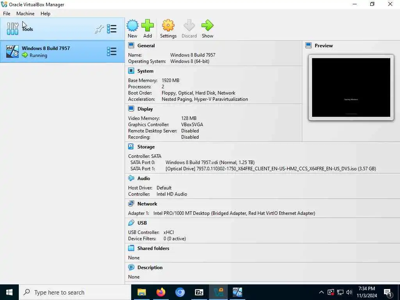Click the pin icon beside Tools

point(99,29)
